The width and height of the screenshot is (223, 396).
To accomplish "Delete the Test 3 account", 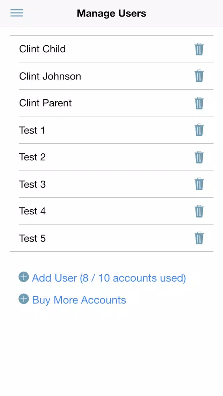I will 199,184.
